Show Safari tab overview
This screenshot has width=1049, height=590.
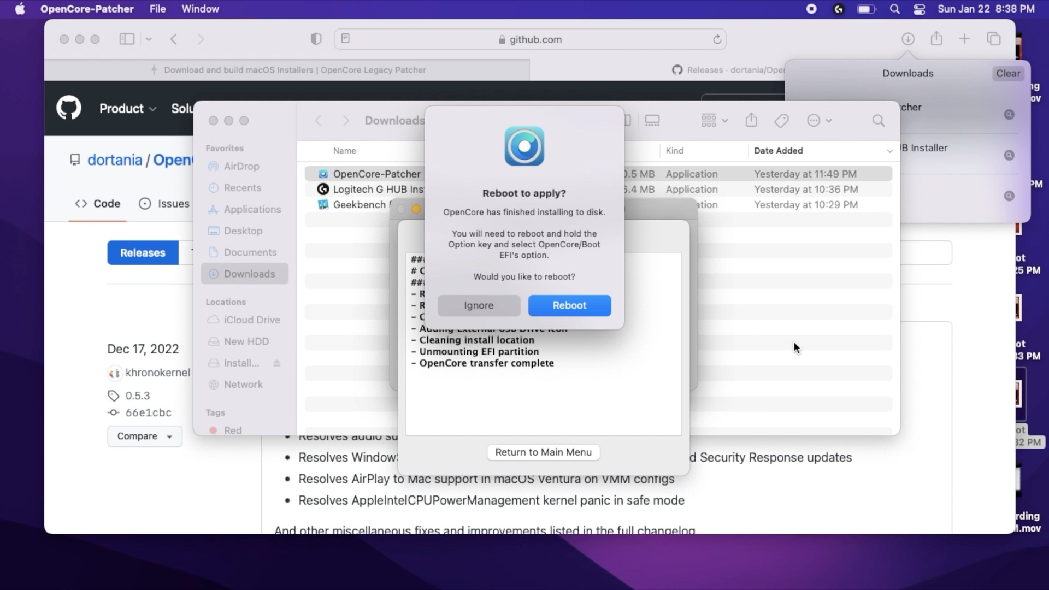click(x=994, y=39)
